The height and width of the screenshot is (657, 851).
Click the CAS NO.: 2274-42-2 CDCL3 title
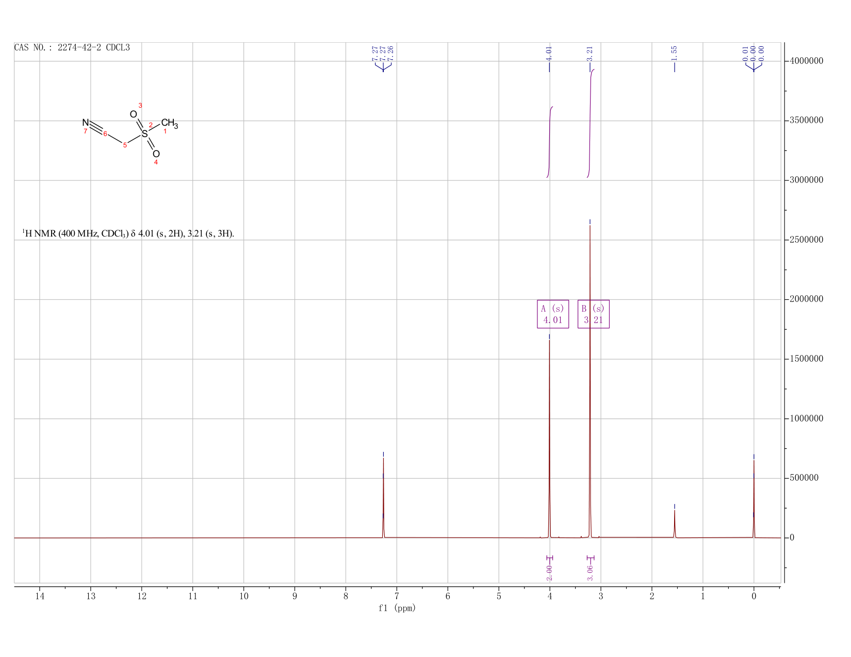(x=72, y=48)
